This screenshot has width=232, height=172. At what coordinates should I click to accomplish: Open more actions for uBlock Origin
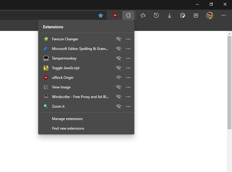coord(128,78)
